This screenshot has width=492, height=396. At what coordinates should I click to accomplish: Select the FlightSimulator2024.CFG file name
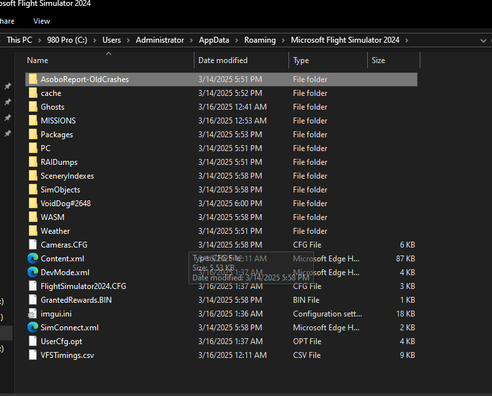coord(83,286)
